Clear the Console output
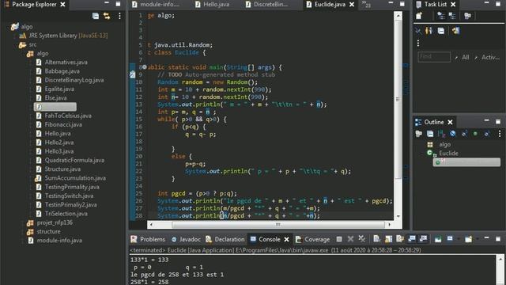The width and height of the screenshot is (506, 285). coord(376,239)
